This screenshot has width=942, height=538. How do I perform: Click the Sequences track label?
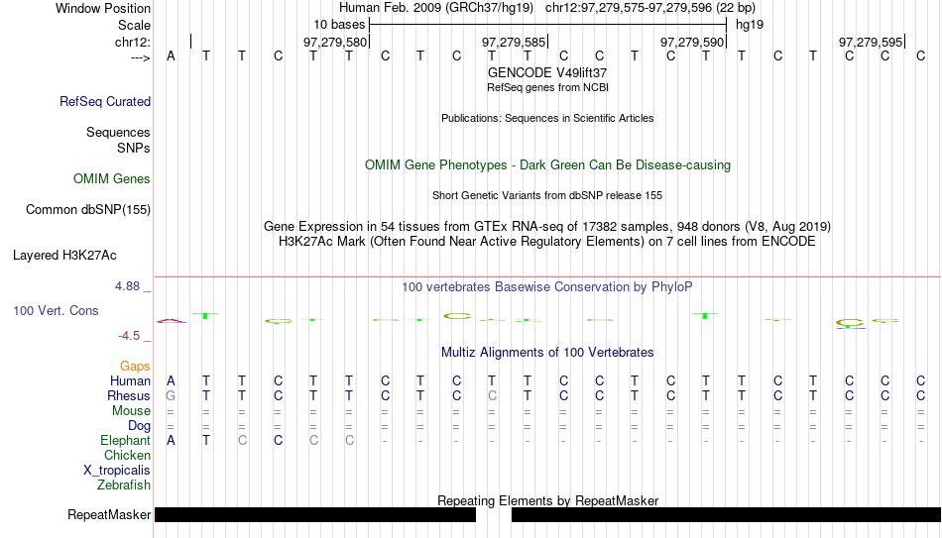pyautogui.click(x=118, y=132)
